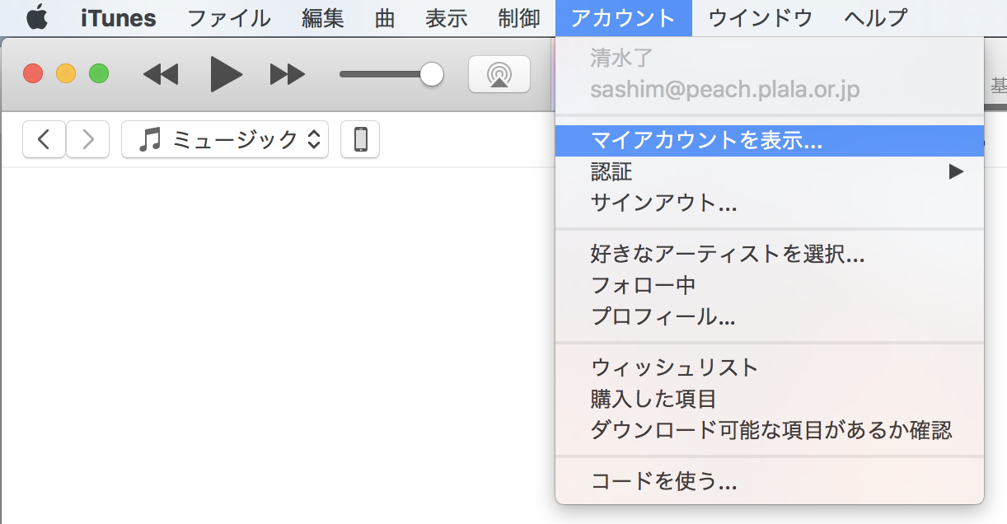Open the AirPlay output button
Image resolution: width=1007 pixels, height=524 pixels.
[x=499, y=75]
